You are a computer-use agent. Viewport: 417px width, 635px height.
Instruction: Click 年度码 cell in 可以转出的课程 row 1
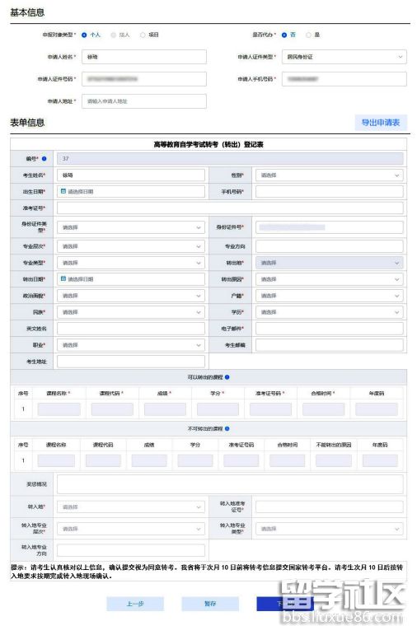click(x=377, y=409)
